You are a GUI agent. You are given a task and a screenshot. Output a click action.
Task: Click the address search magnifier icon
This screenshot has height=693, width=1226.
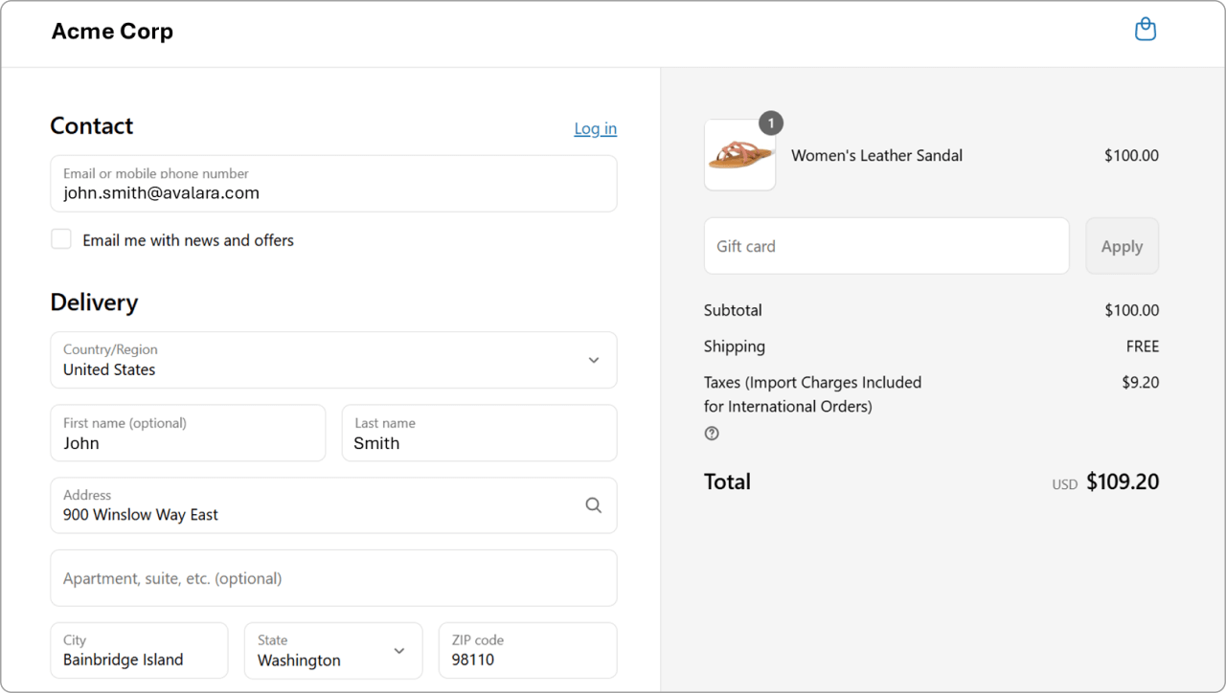593,504
